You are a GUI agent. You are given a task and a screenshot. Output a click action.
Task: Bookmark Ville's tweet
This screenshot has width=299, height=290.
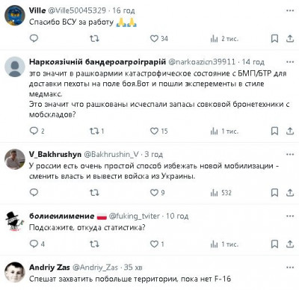click(x=274, y=39)
